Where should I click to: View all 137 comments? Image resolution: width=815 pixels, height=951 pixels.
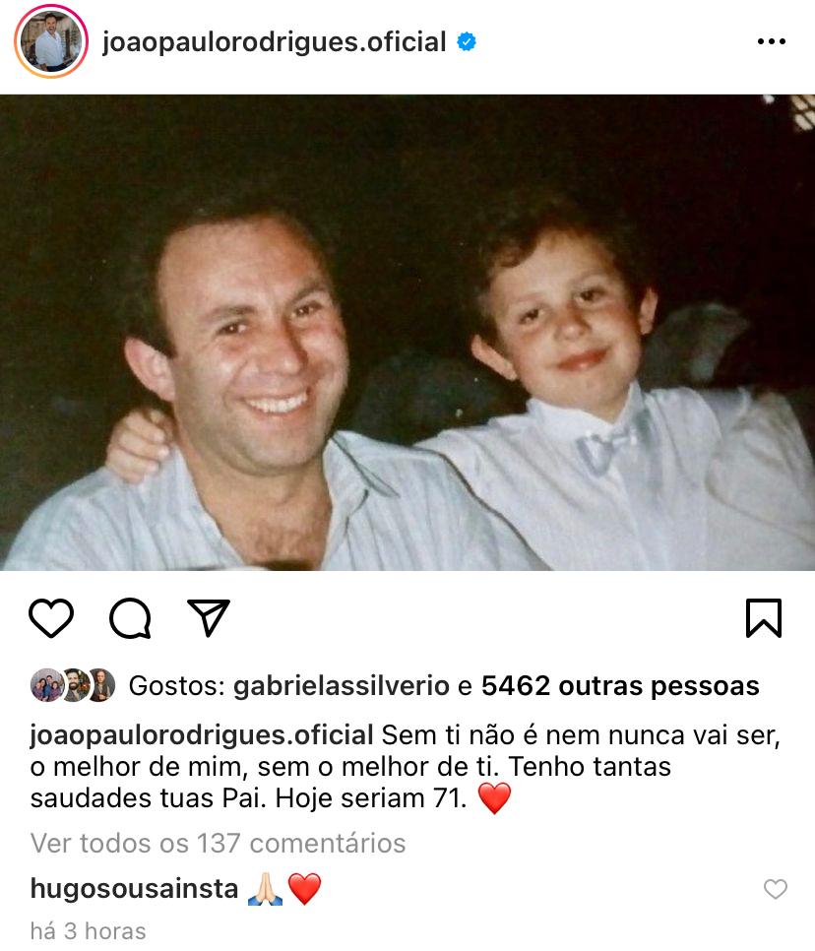218,843
